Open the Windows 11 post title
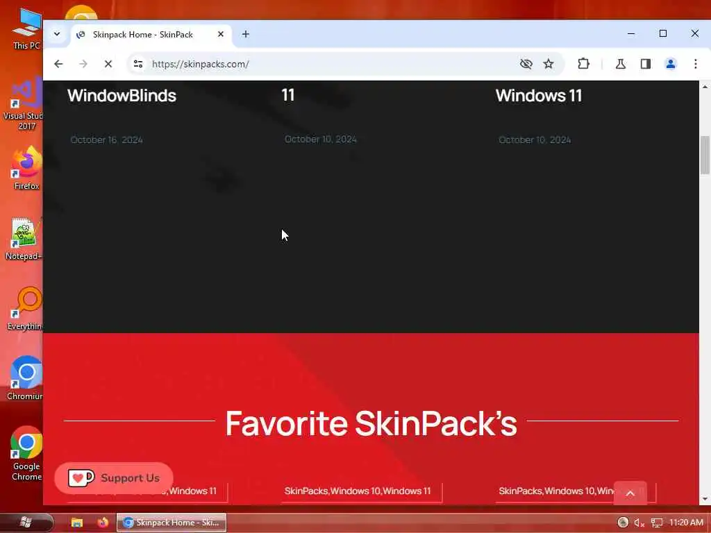711x533 pixels. click(538, 96)
